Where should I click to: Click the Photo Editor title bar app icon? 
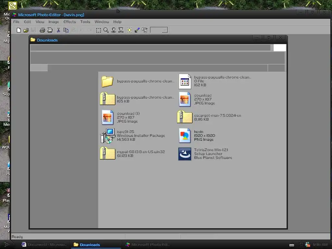[14, 15]
